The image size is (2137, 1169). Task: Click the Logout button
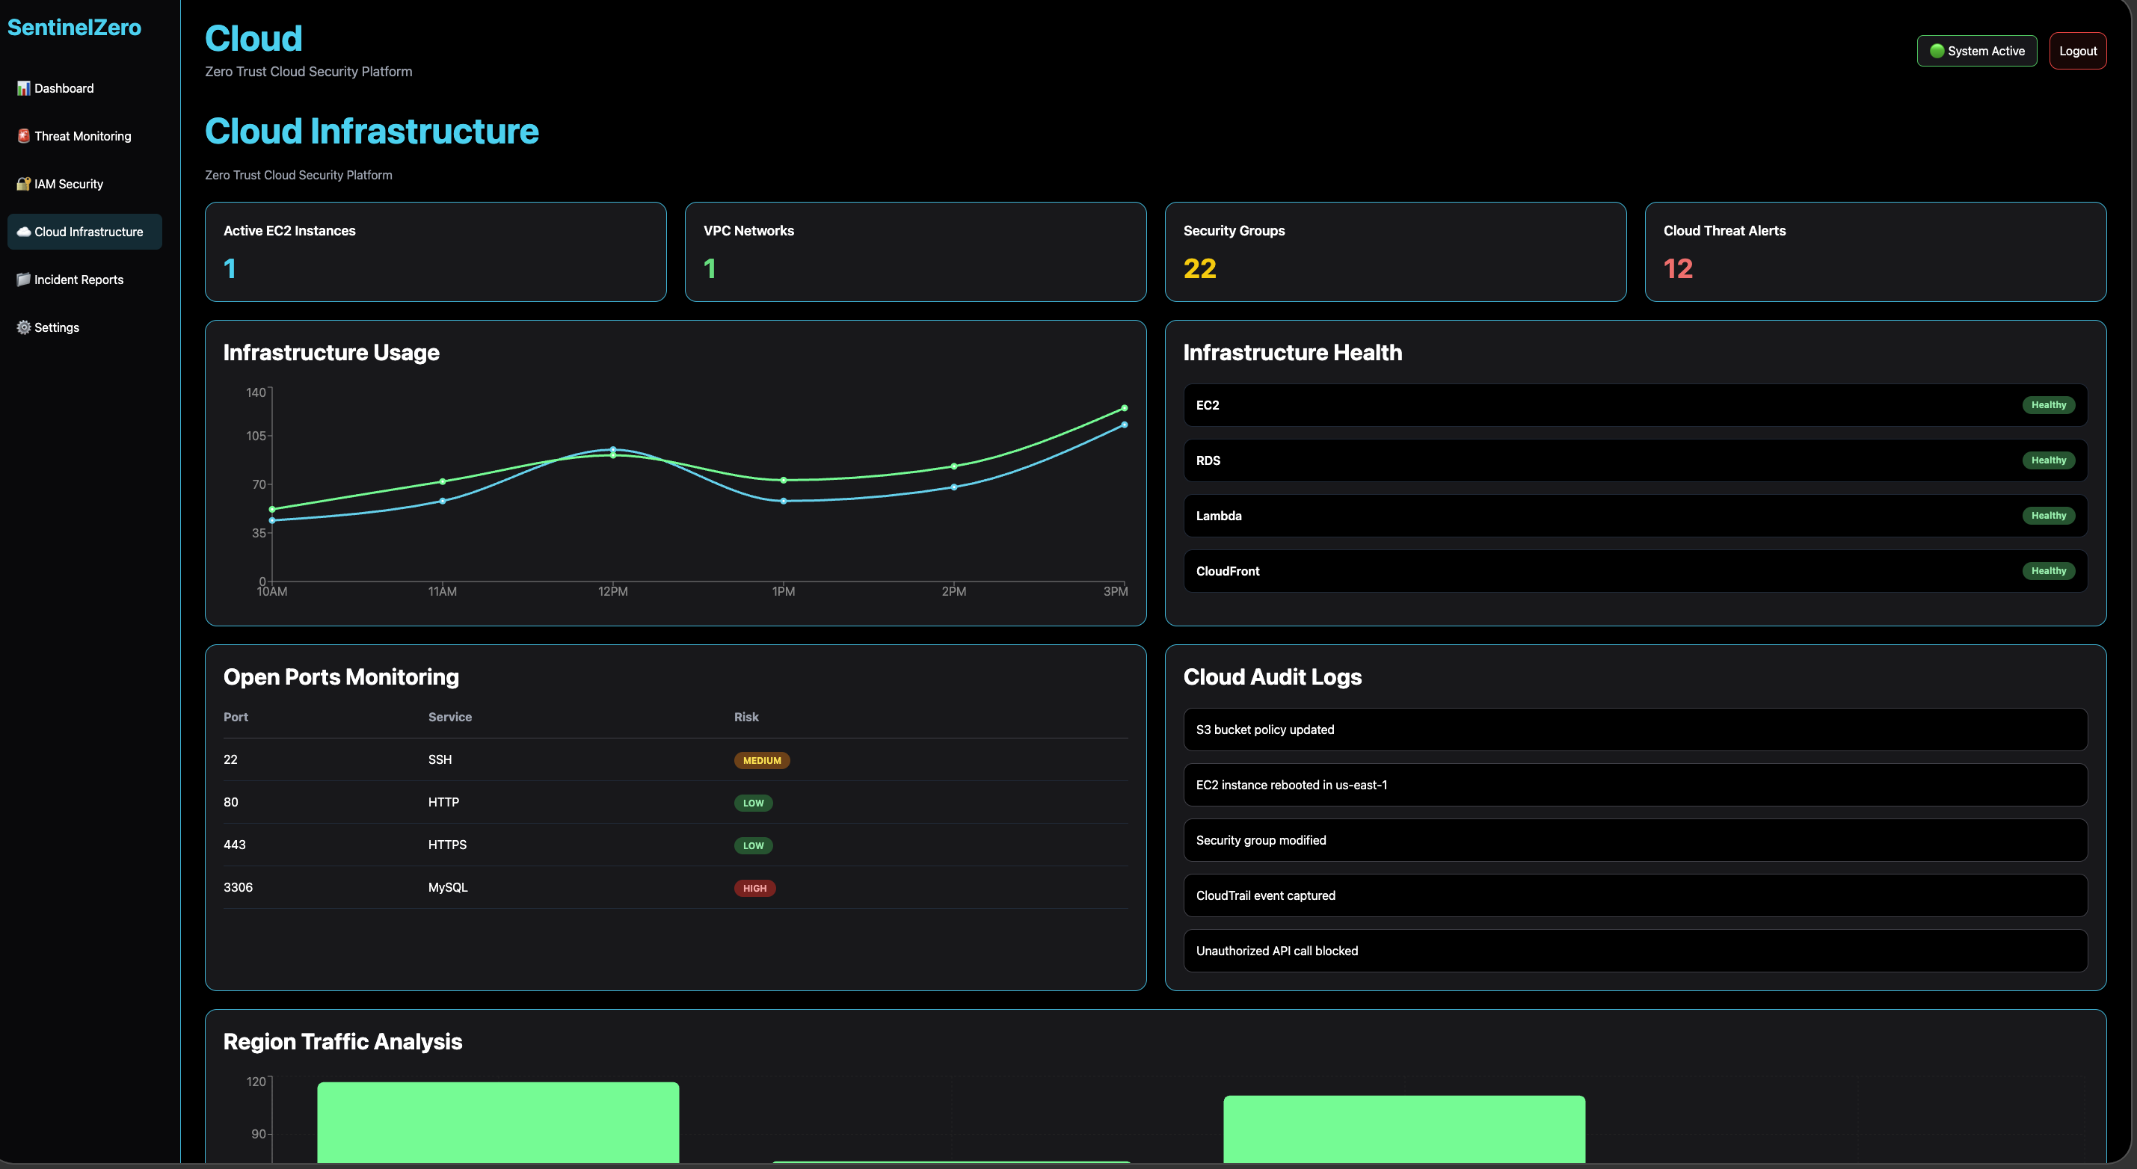point(2077,51)
